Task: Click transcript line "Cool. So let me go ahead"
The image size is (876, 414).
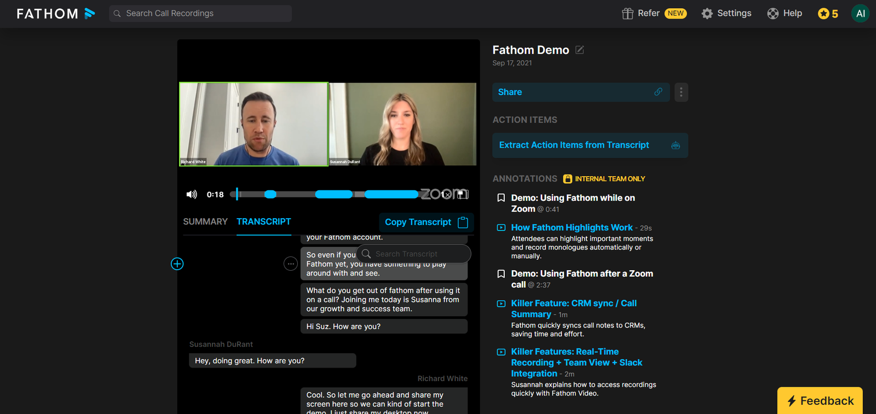Action: [384, 401]
